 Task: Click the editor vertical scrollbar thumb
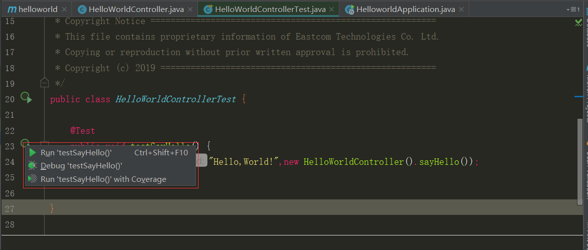pos(580,161)
